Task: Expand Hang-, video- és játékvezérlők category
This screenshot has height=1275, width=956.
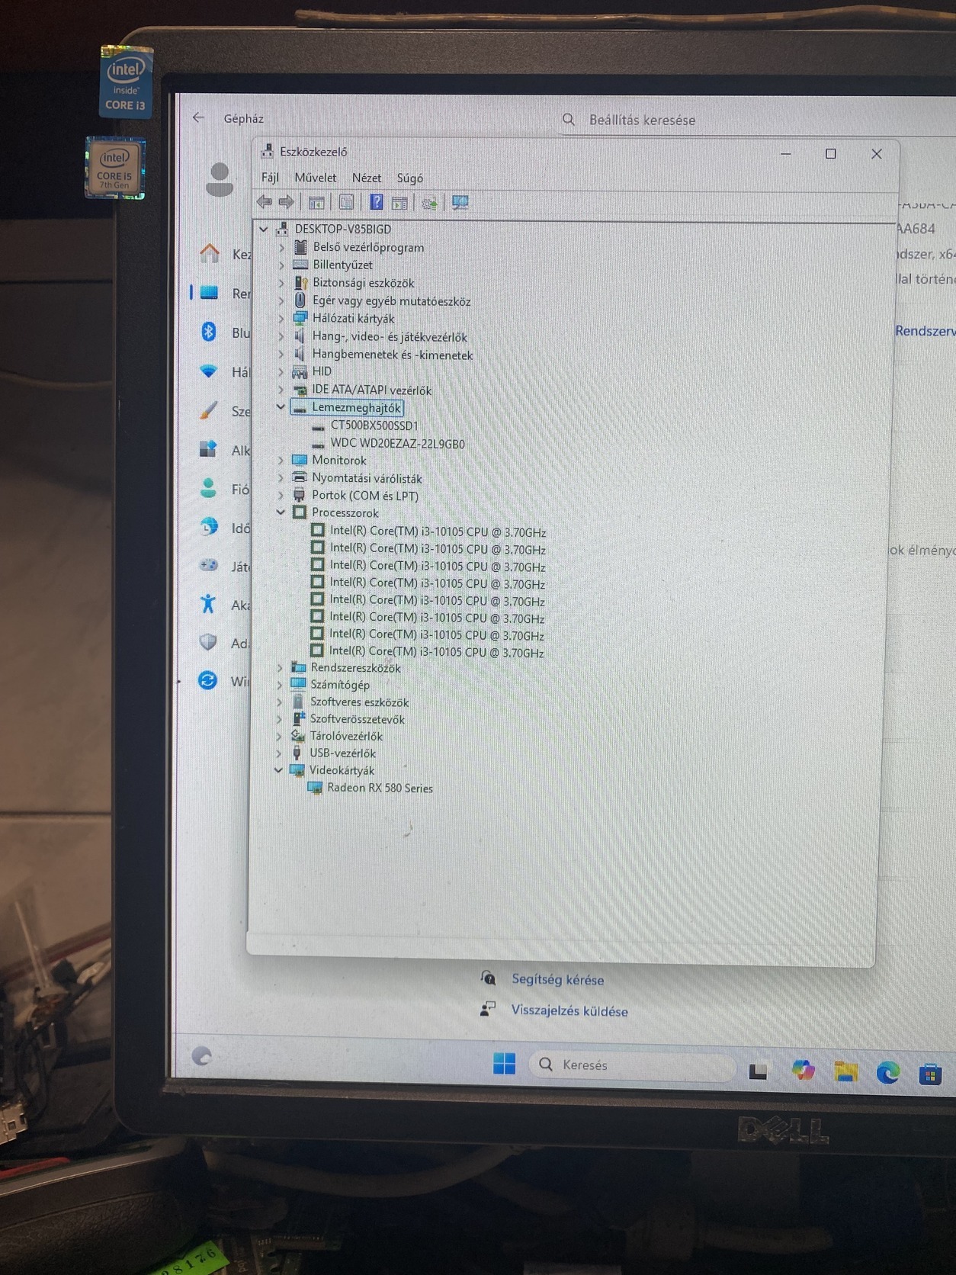Action: [281, 337]
